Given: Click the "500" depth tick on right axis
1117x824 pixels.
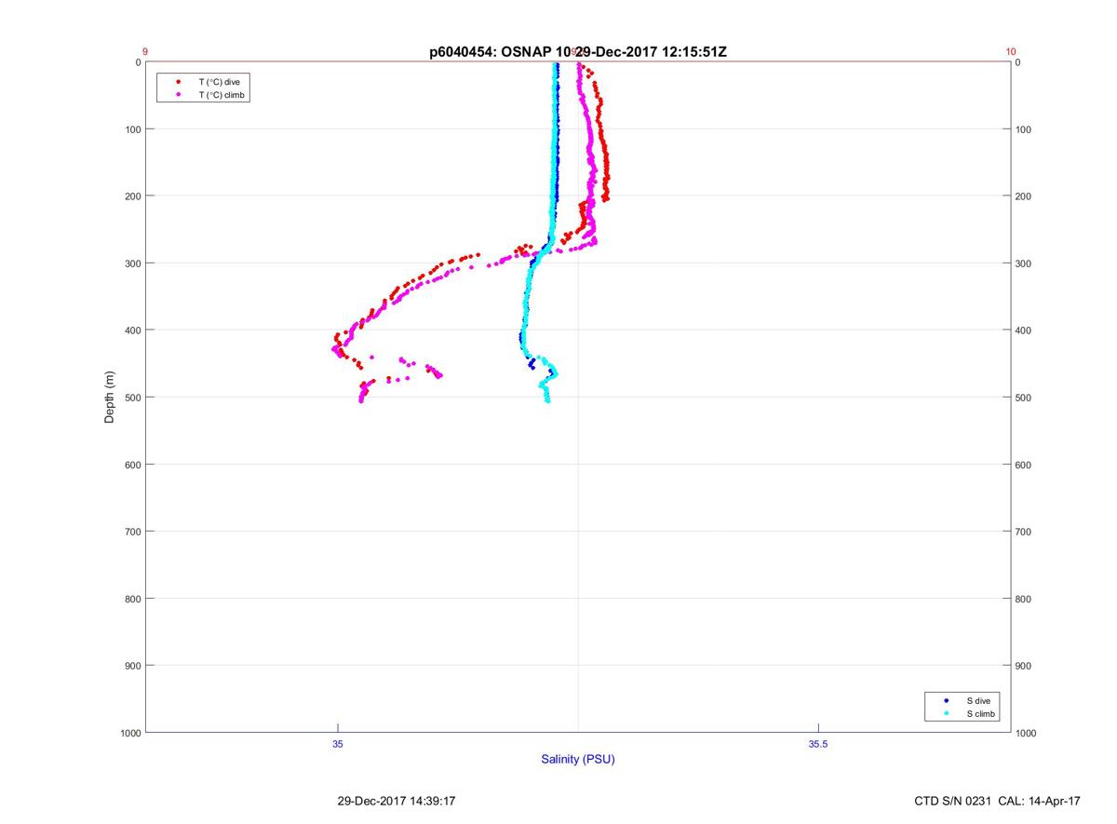Looking at the screenshot, I should coord(1024,398).
